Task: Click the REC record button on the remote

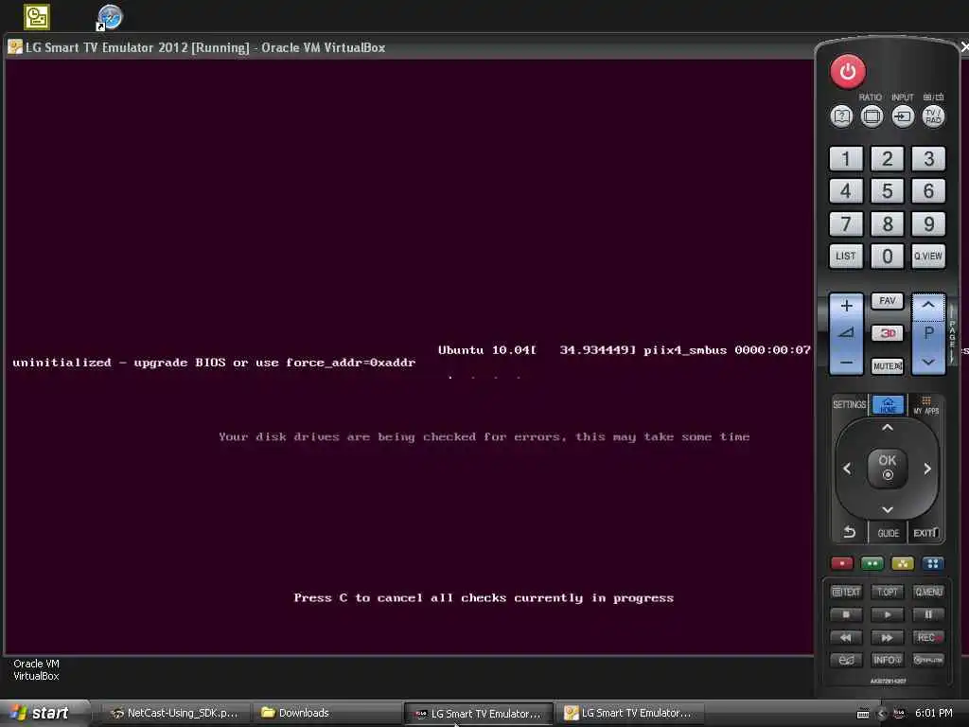Action: [x=928, y=637]
